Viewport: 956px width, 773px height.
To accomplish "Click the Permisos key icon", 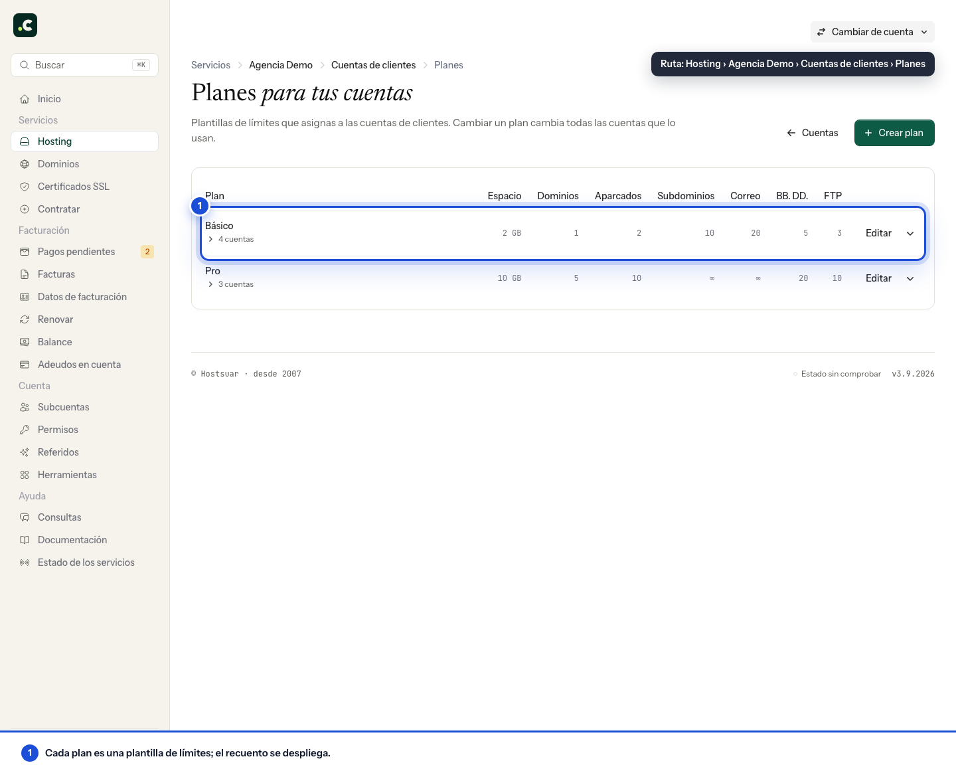I will 25,430.
